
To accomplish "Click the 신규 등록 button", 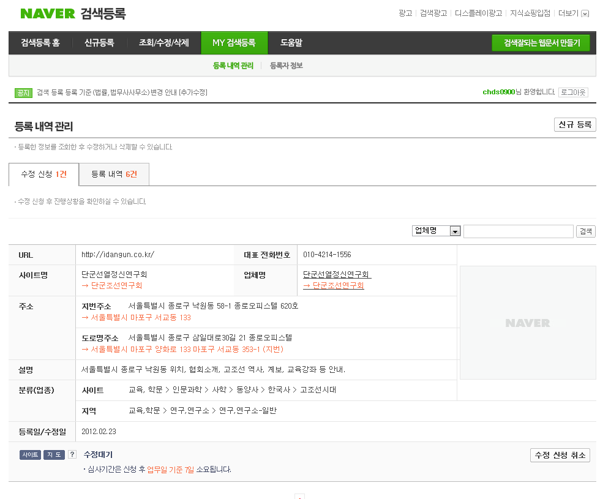I will [575, 125].
